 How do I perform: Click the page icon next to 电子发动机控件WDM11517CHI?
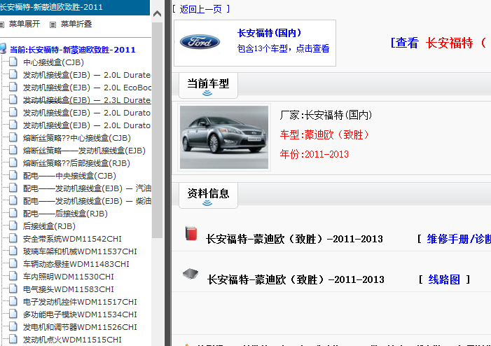pos(13,301)
